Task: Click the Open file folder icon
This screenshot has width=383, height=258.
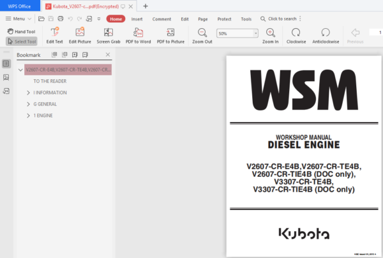Action: [x=41, y=19]
